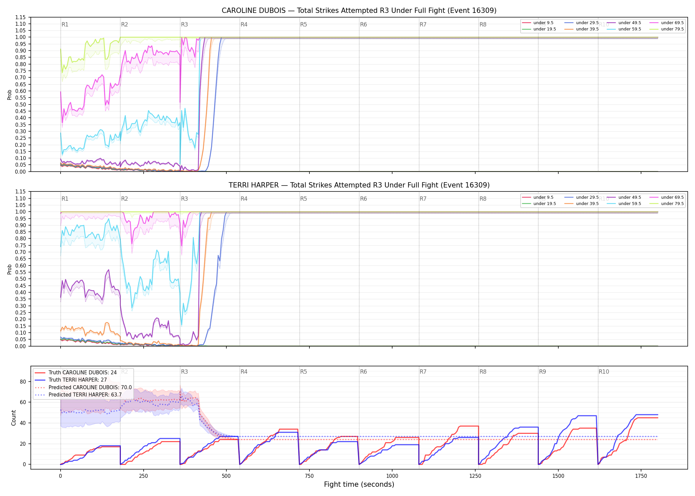Click the 'Count' y-axis label

pos(14,418)
